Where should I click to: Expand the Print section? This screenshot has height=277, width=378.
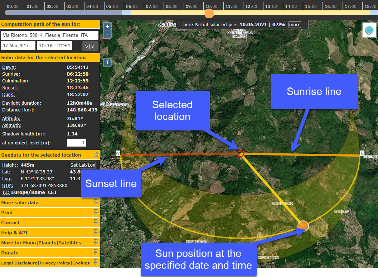(96, 212)
